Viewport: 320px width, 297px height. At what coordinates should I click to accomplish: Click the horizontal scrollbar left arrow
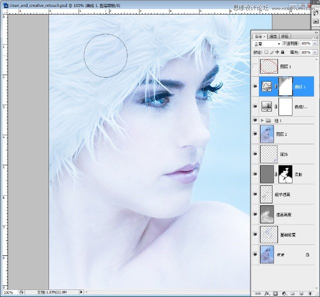point(86,292)
